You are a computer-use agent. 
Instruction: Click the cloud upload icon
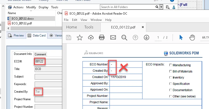coord(91,38)
